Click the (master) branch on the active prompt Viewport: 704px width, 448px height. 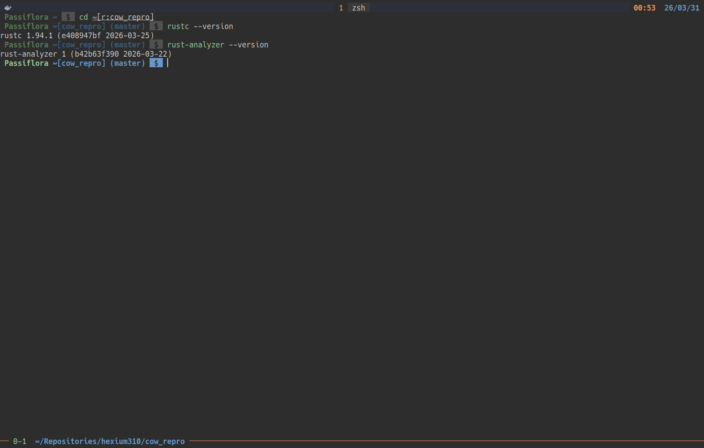coord(127,63)
